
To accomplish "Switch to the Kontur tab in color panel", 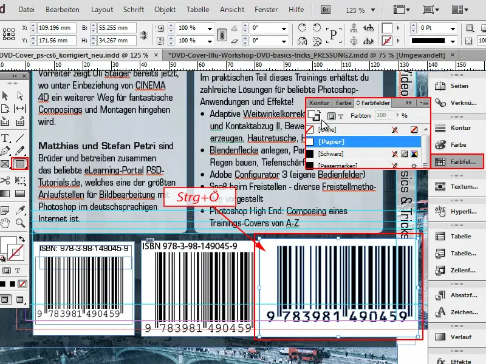I will click(319, 103).
